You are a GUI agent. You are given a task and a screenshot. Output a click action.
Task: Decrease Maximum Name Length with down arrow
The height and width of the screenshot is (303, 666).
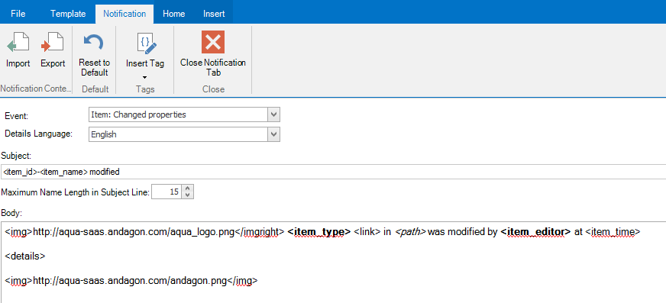click(x=188, y=195)
